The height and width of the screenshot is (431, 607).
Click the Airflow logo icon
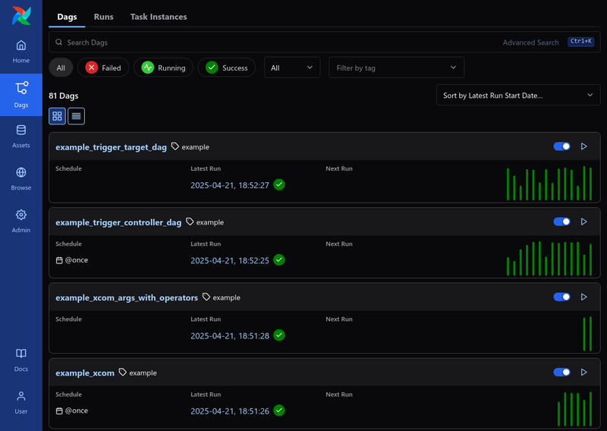pos(21,16)
